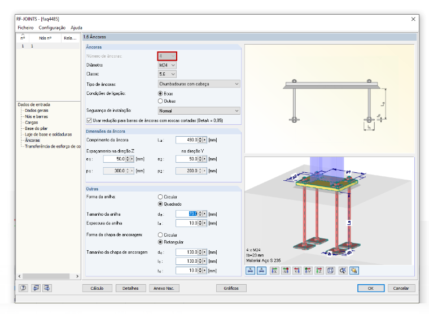Click the Detalhes button
The image size is (429, 322).
130,288
